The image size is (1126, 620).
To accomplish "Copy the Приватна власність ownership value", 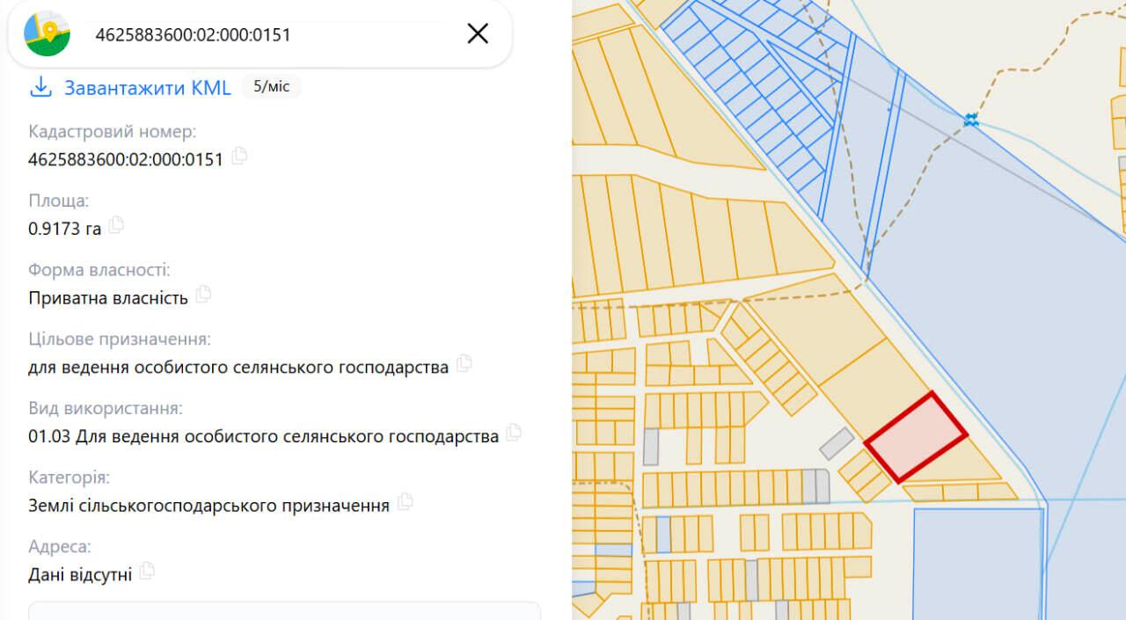I will (x=203, y=295).
